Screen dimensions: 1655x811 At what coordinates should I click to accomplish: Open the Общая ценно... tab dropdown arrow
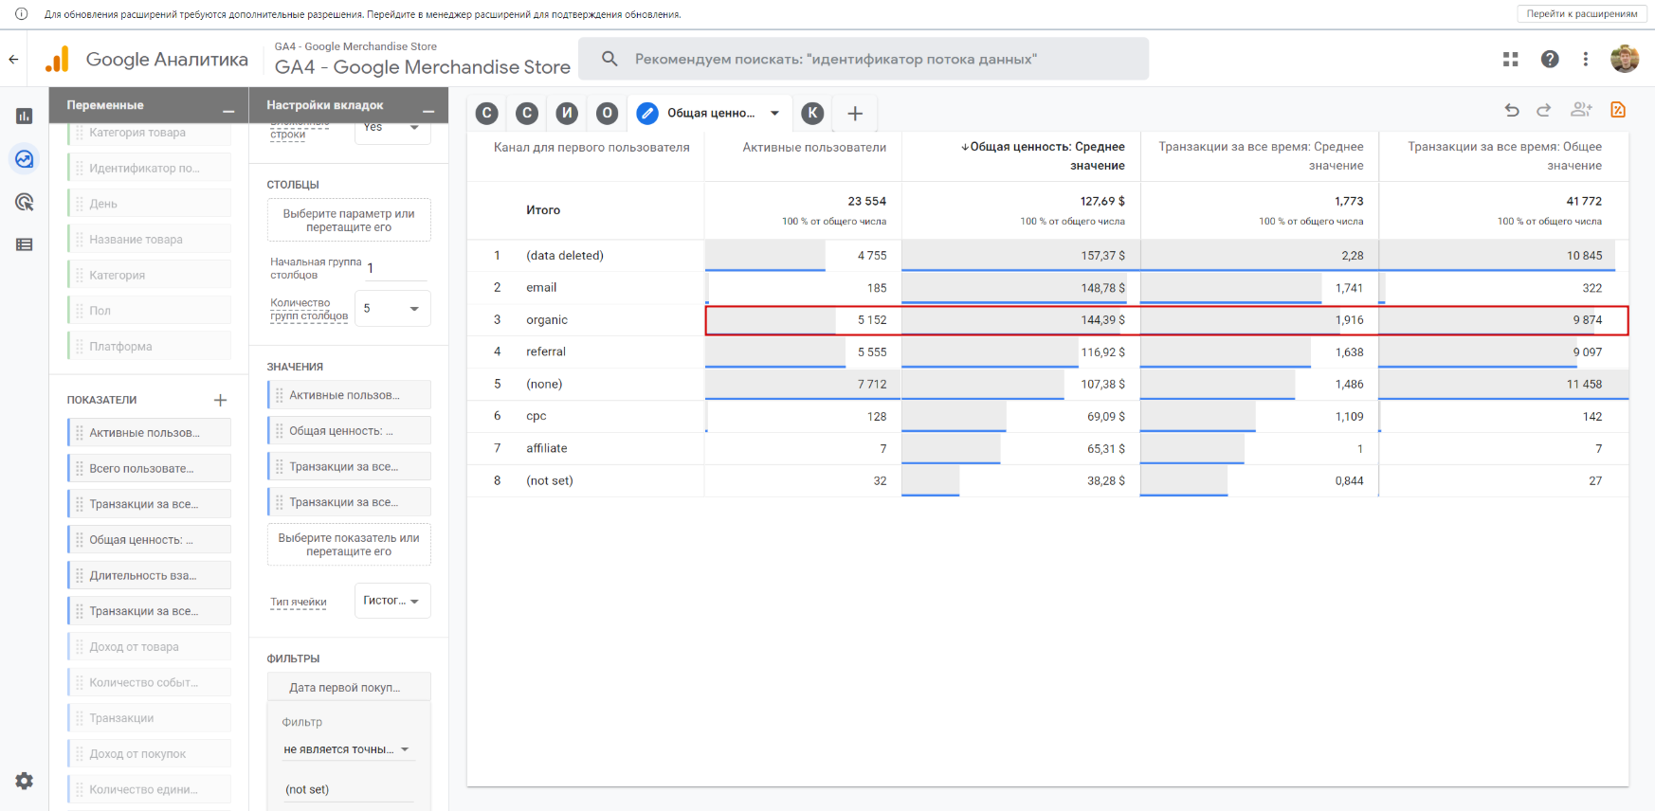pyautogui.click(x=774, y=114)
